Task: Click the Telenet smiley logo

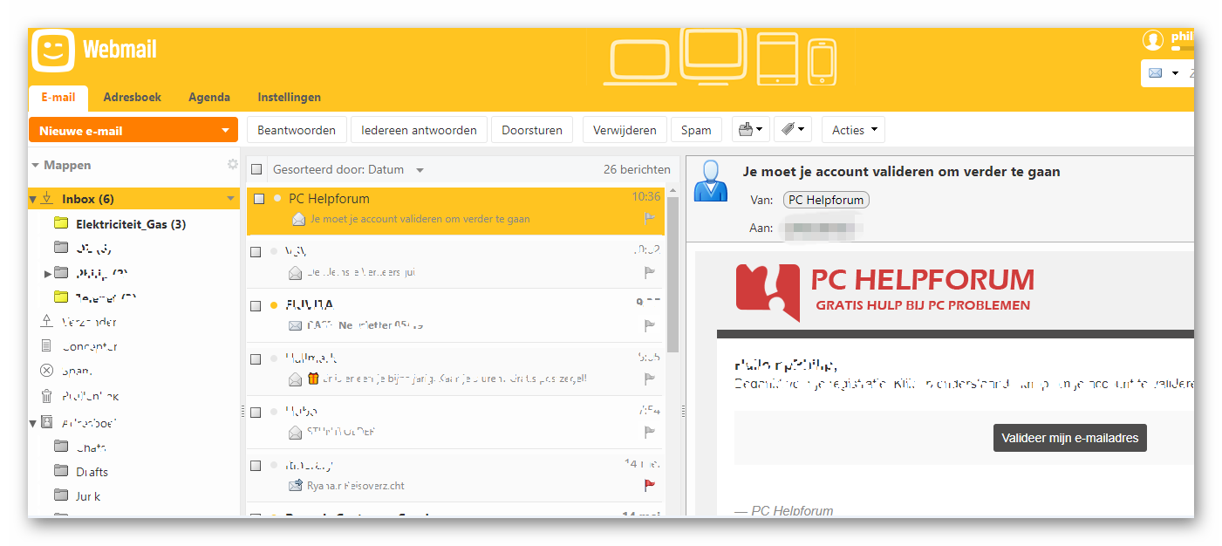Action: [53, 50]
